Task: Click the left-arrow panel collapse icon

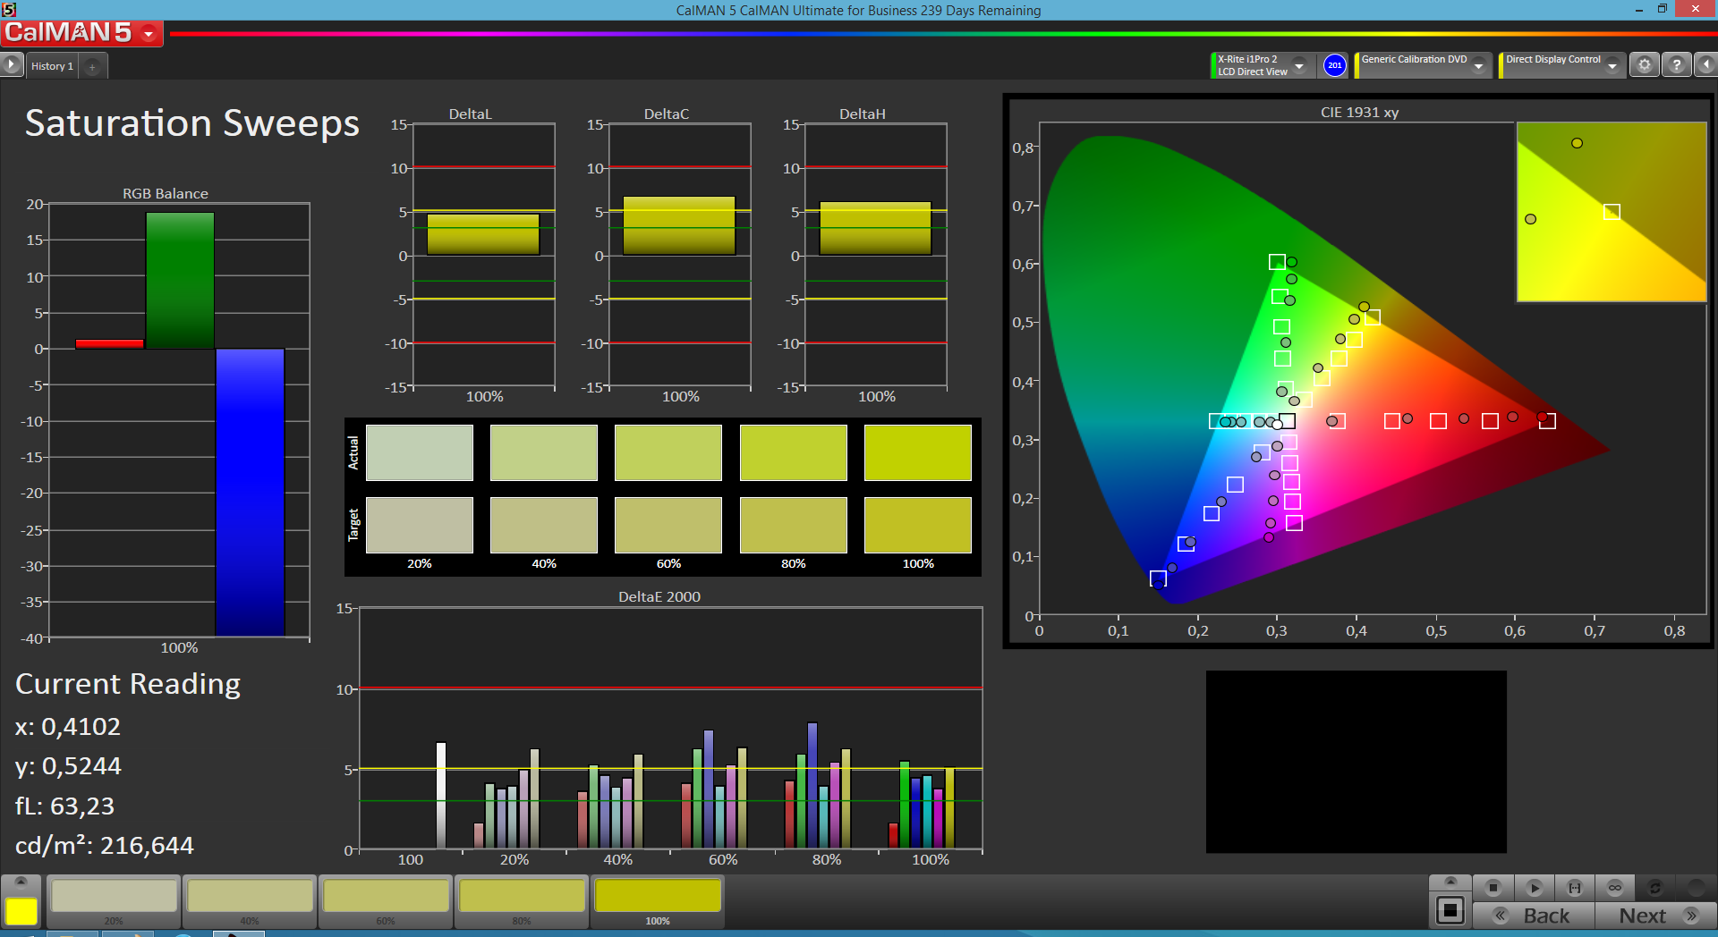Action: pos(1705,65)
